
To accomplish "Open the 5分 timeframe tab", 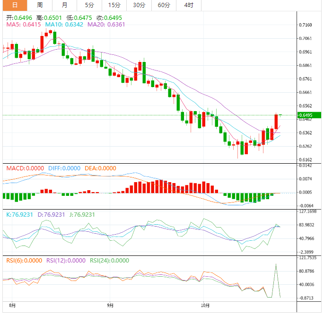I will tap(89, 5).
